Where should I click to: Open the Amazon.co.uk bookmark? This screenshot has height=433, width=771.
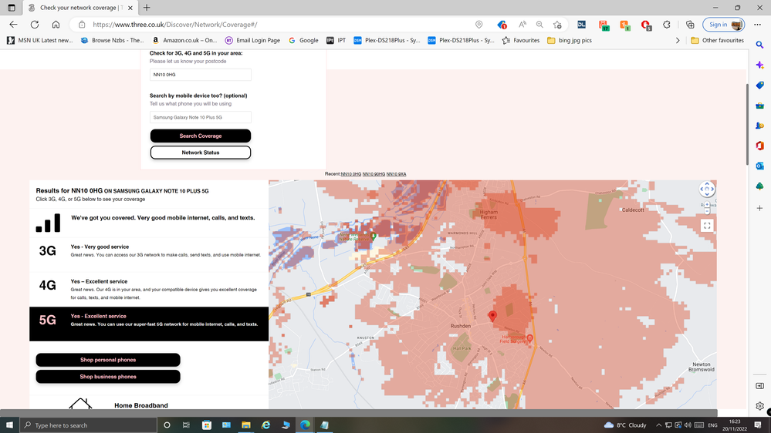(x=184, y=40)
